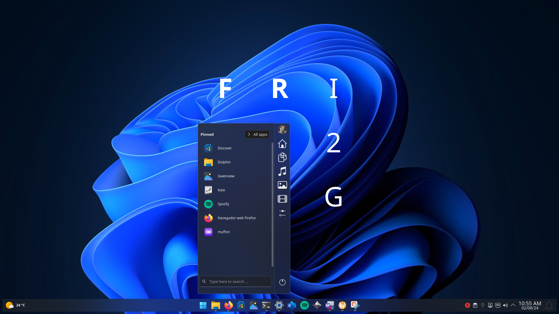Viewport: 559px width, 314px height.
Task: Launch Kate from the pinned apps
Action: coord(235,190)
